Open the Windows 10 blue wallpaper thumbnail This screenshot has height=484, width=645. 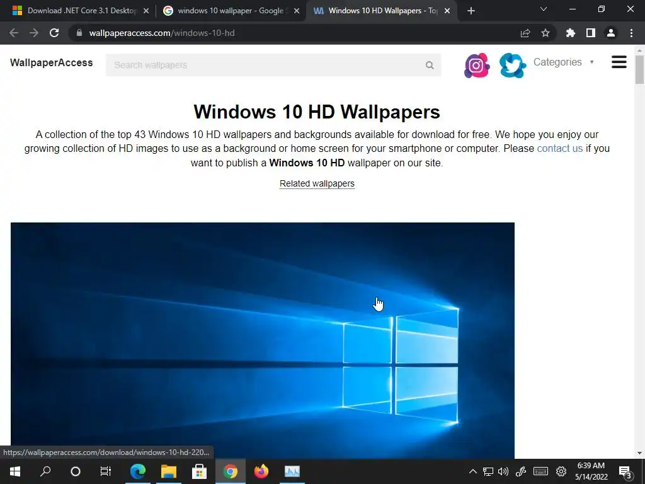click(263, 340)
